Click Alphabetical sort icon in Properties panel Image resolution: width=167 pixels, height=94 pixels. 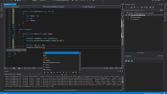click(x=129, y=61)
